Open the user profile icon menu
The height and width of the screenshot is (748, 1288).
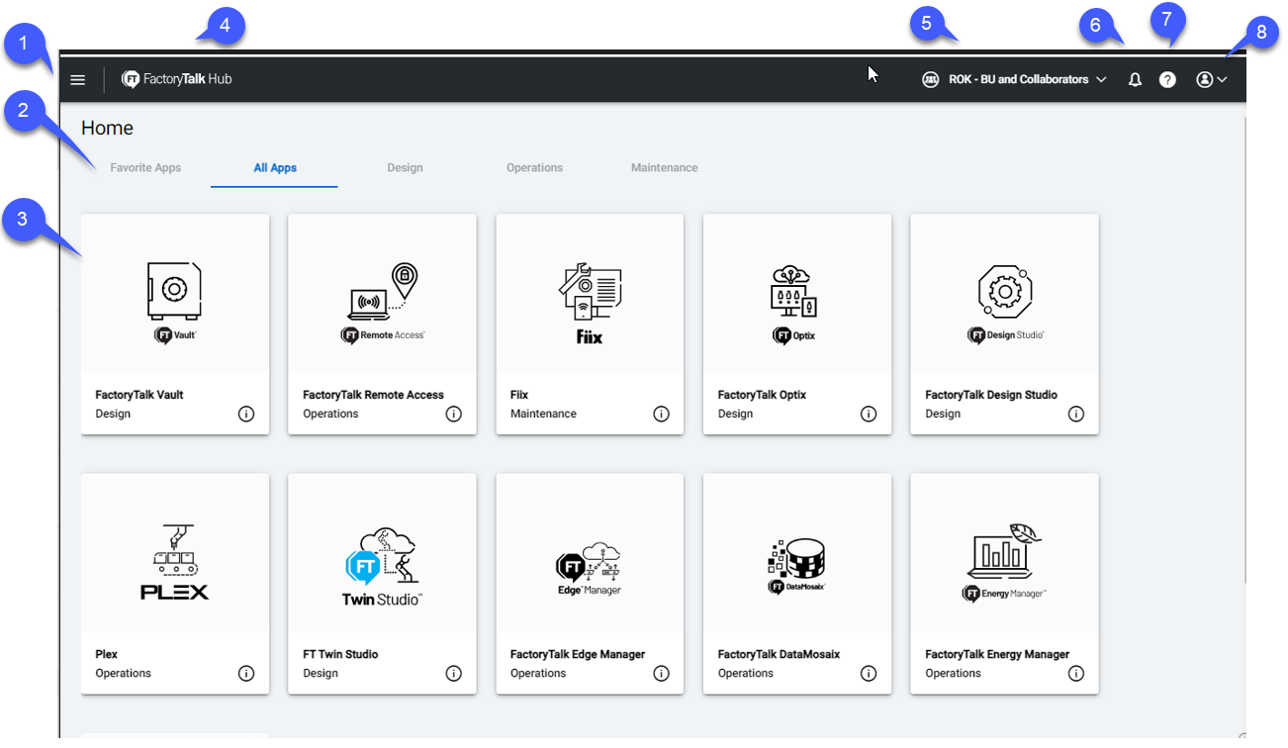pos(1212,80)
